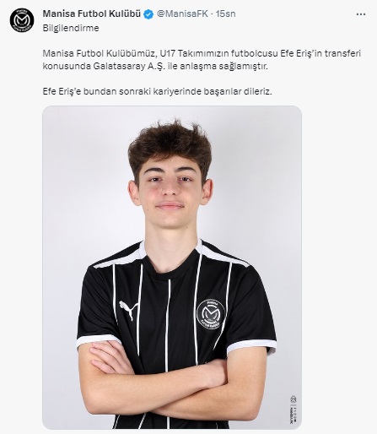The height and width of the screenshot is (434, 377).
Task: Click the Manisa crest on the jersey
Action: (x=211, y=314)
